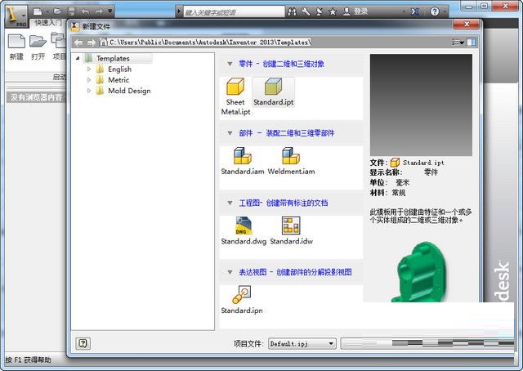Open the view options list icon
523x371 pixels.
[x=458, y=42]
